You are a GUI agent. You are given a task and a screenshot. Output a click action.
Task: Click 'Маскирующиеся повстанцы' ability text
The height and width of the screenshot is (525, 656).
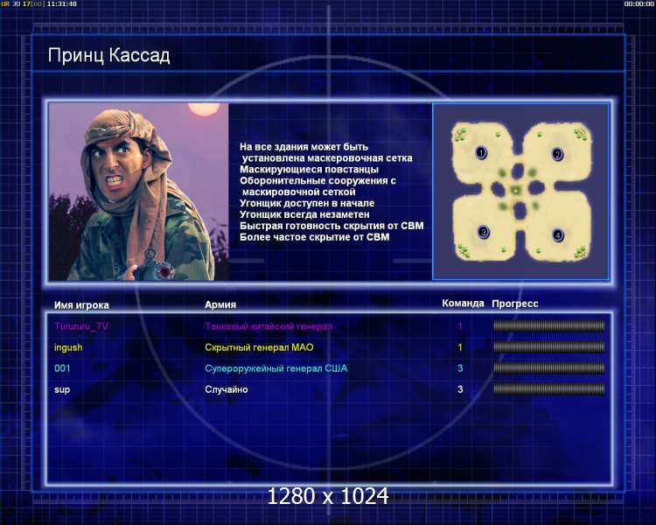(x=309, y=169)
